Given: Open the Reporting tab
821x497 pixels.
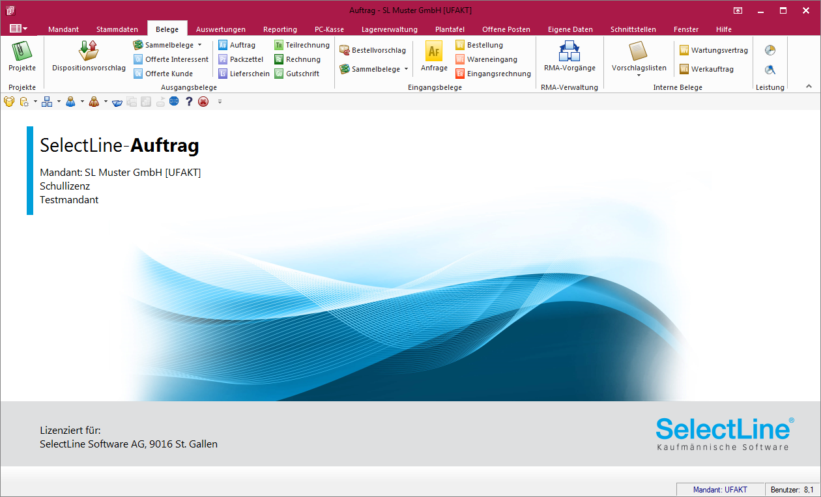Looking at the screenshot, I should click(x=280, y=29).
